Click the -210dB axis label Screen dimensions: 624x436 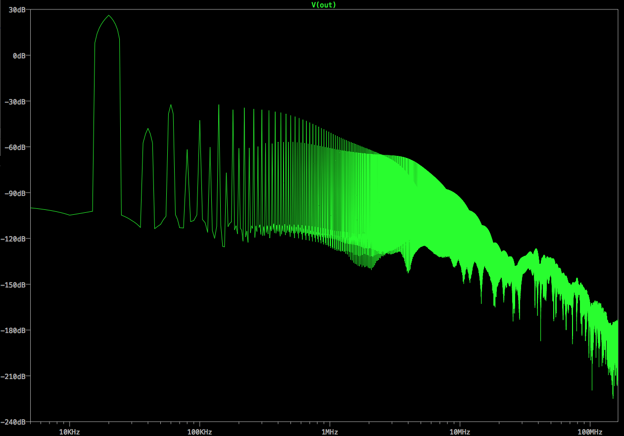pos(13,376)
